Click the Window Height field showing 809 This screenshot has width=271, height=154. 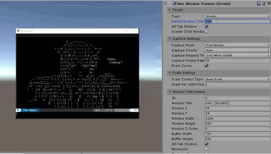click(x=237, y=124)
